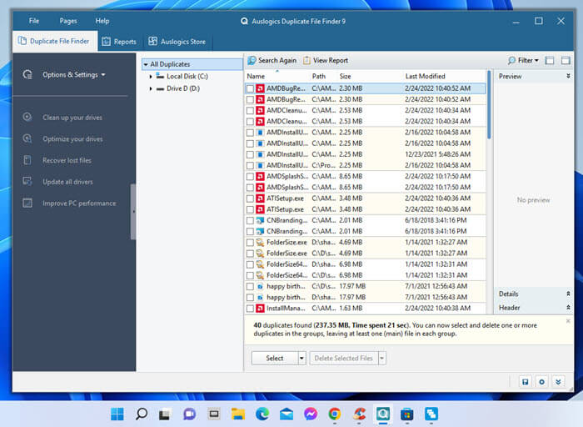Click Recover lost files link
The image size is (583, 427).
point(67,160)
